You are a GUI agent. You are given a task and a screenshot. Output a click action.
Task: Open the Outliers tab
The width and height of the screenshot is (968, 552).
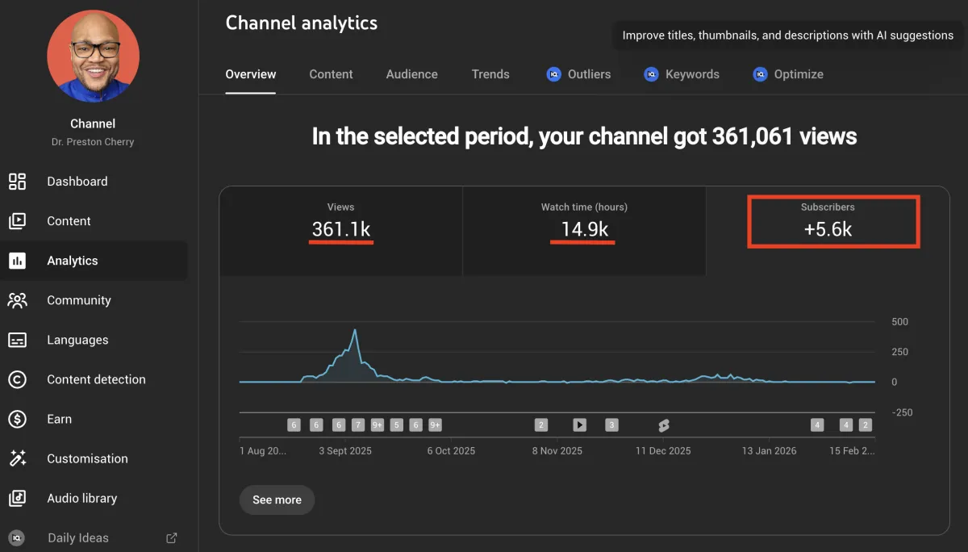(578, 74)
